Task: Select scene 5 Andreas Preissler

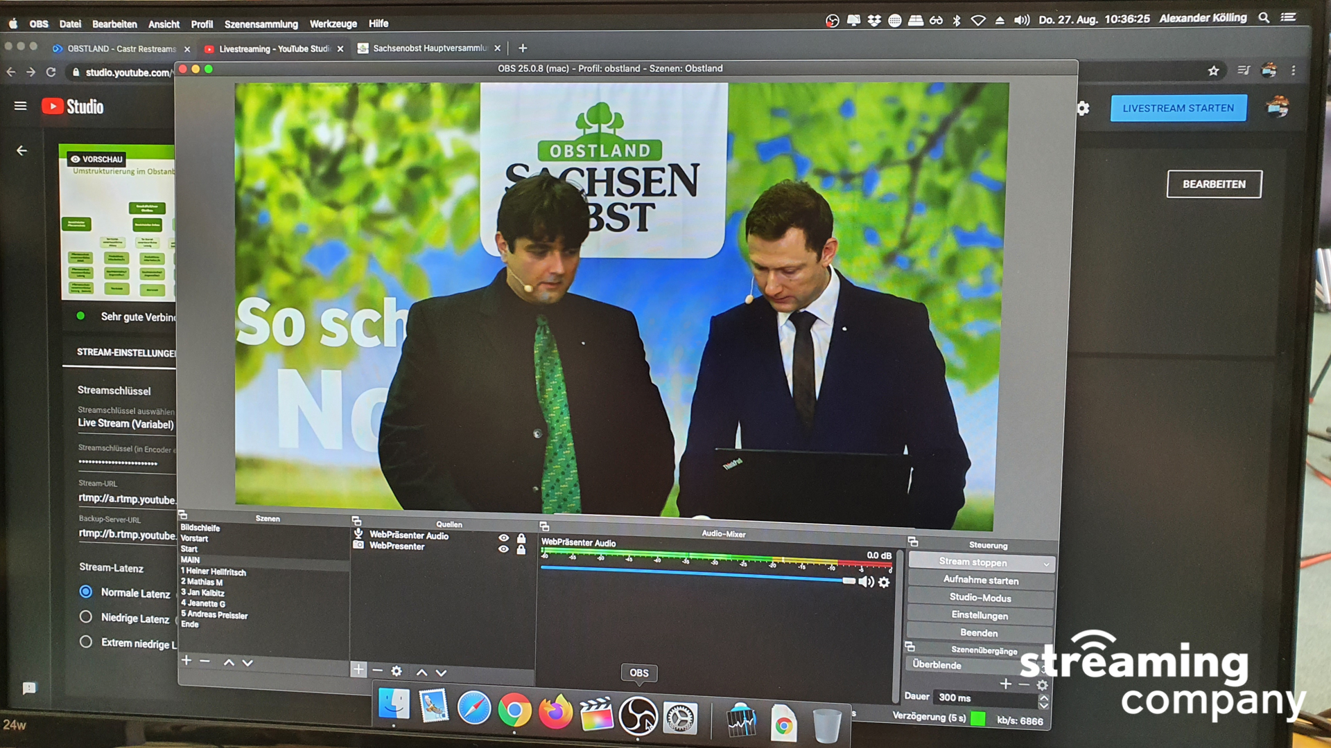Action: [x=214, y=614]
